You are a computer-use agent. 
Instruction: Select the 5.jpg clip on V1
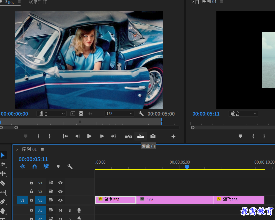[174, 200]
